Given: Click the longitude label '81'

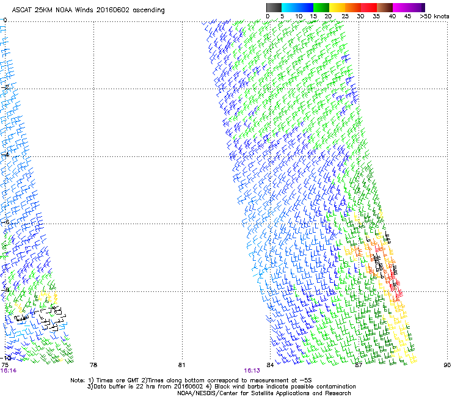Looking at the screenshot, I should [181, 365].
